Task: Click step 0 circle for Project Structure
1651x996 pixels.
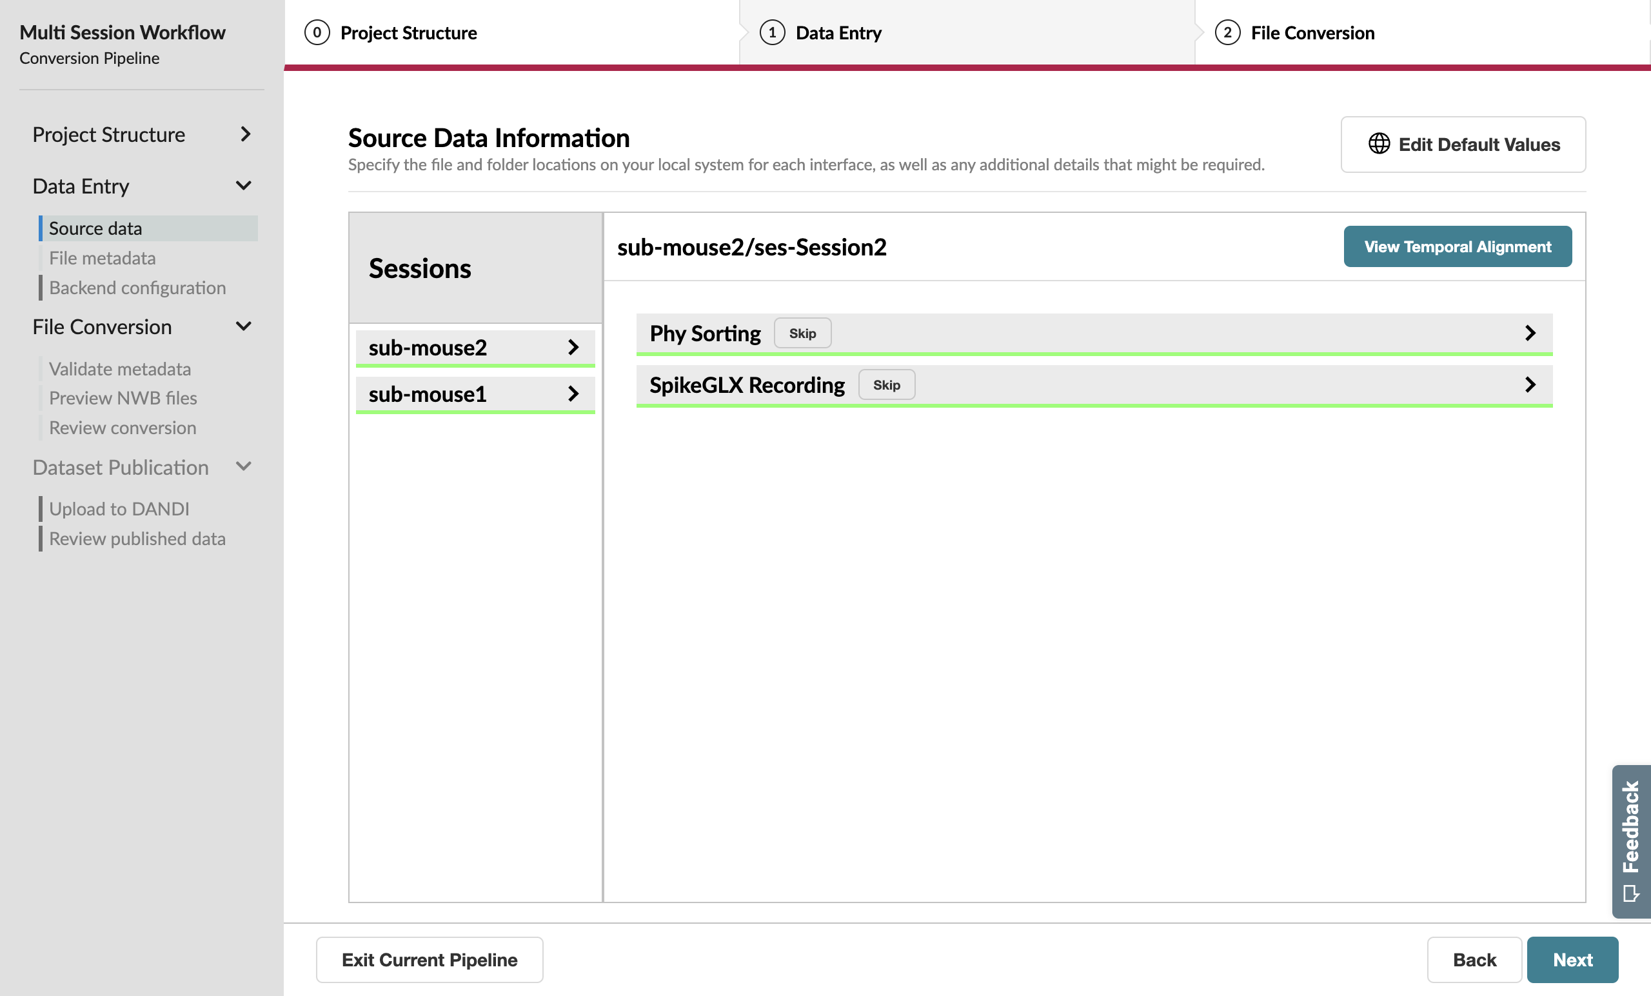Action: [317, 32]
